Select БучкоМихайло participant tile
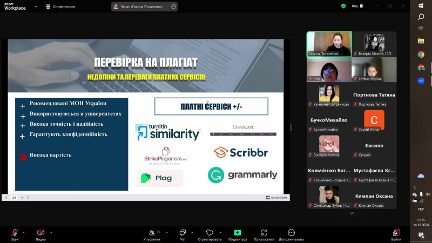The width and height of the screenshot is (432, 243). point(329,120)
